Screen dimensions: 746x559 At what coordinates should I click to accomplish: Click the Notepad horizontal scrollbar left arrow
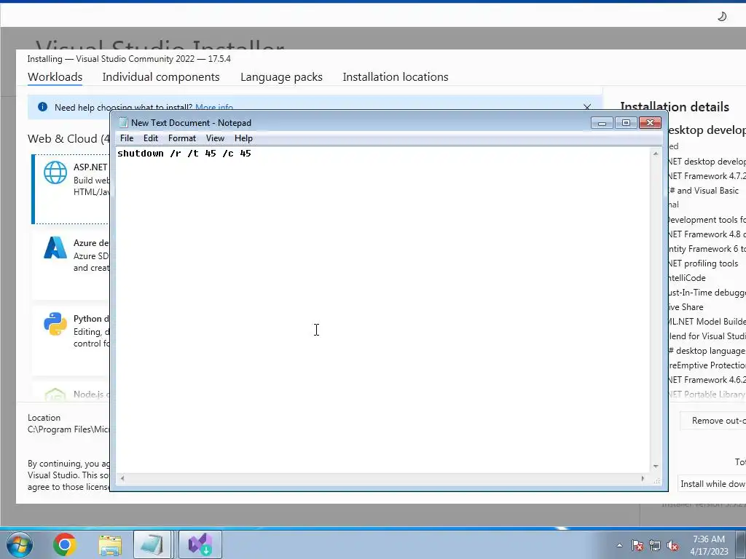(122, 478)
